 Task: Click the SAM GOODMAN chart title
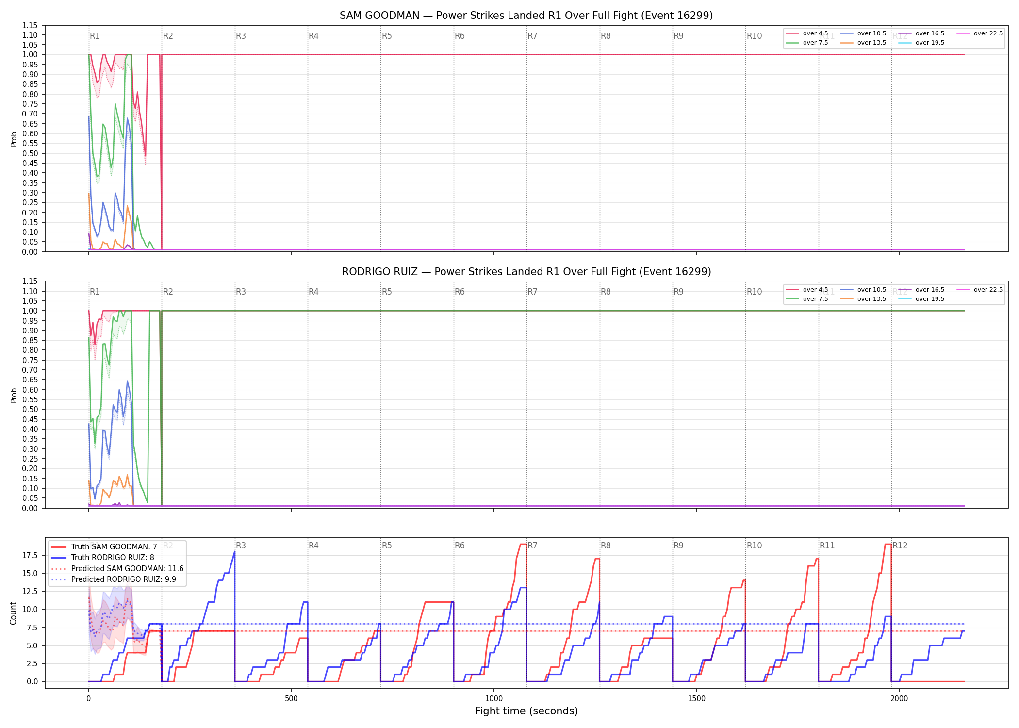pos(526,16)
